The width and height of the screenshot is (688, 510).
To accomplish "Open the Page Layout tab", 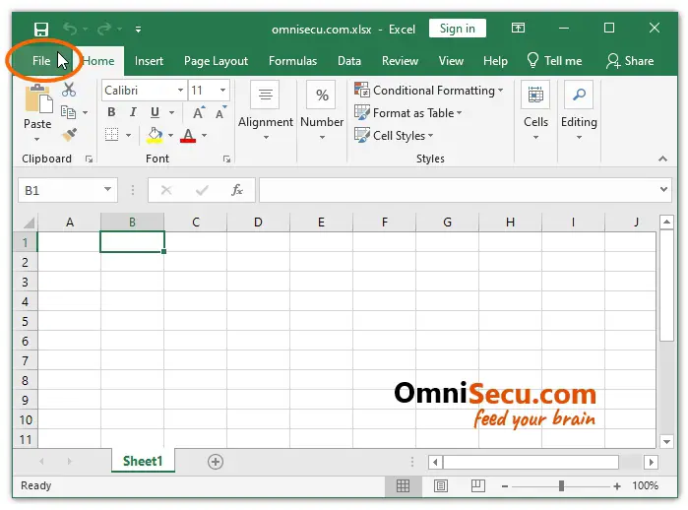I will click(x=216, y=61).
